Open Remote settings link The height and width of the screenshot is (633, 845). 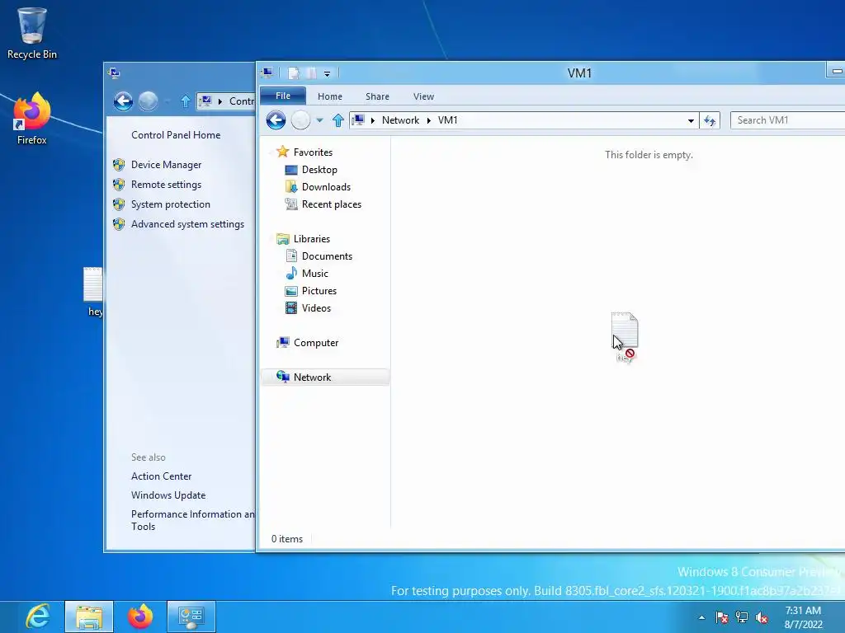point(166,185)
